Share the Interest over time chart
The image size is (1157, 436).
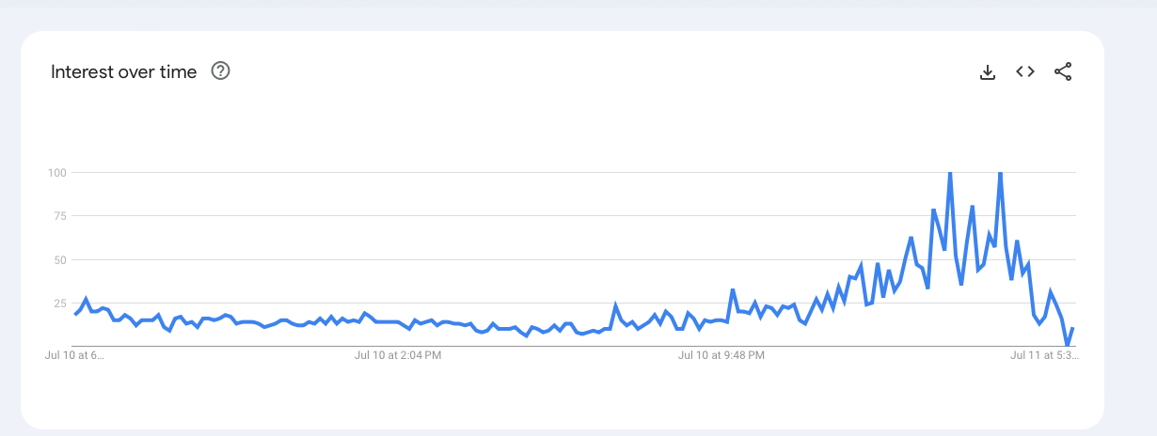1063,71
